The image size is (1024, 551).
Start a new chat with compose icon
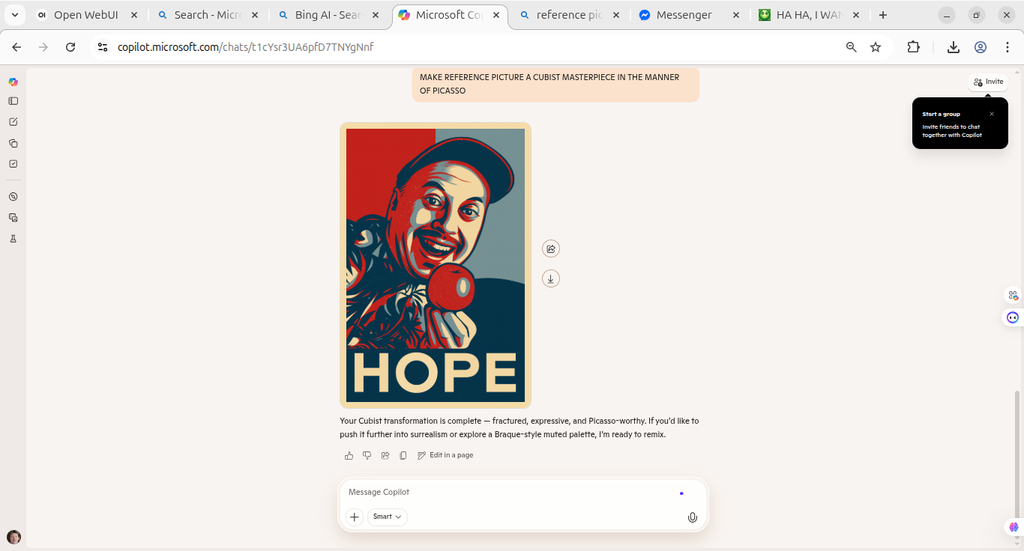tap(13, 122)
